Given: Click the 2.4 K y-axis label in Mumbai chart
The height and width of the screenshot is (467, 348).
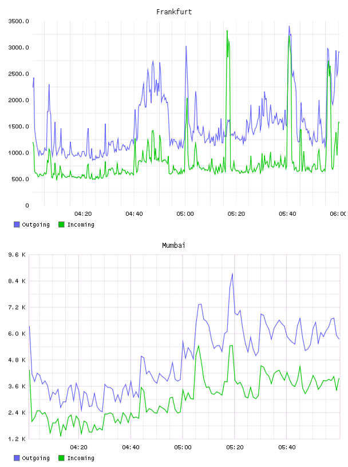Looking at the screenshot, I should pyautogui.click(x=17, y=413).
